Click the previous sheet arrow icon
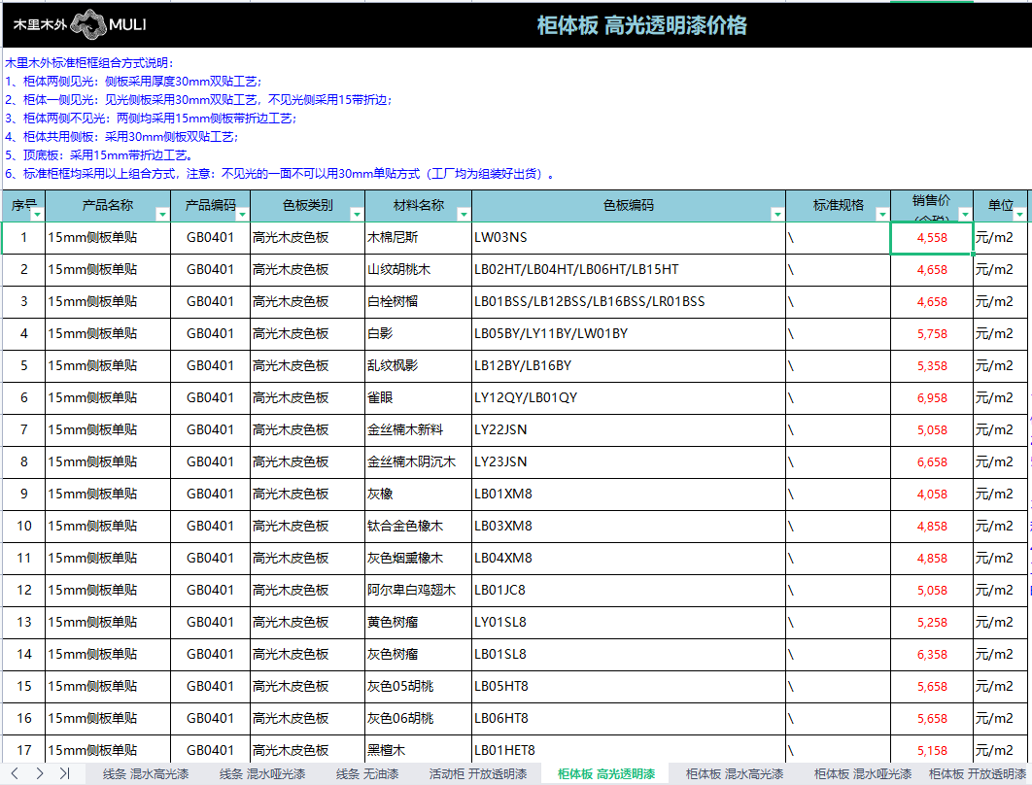The height and width of the screenshot is (785, 1032). pos(16,773)
